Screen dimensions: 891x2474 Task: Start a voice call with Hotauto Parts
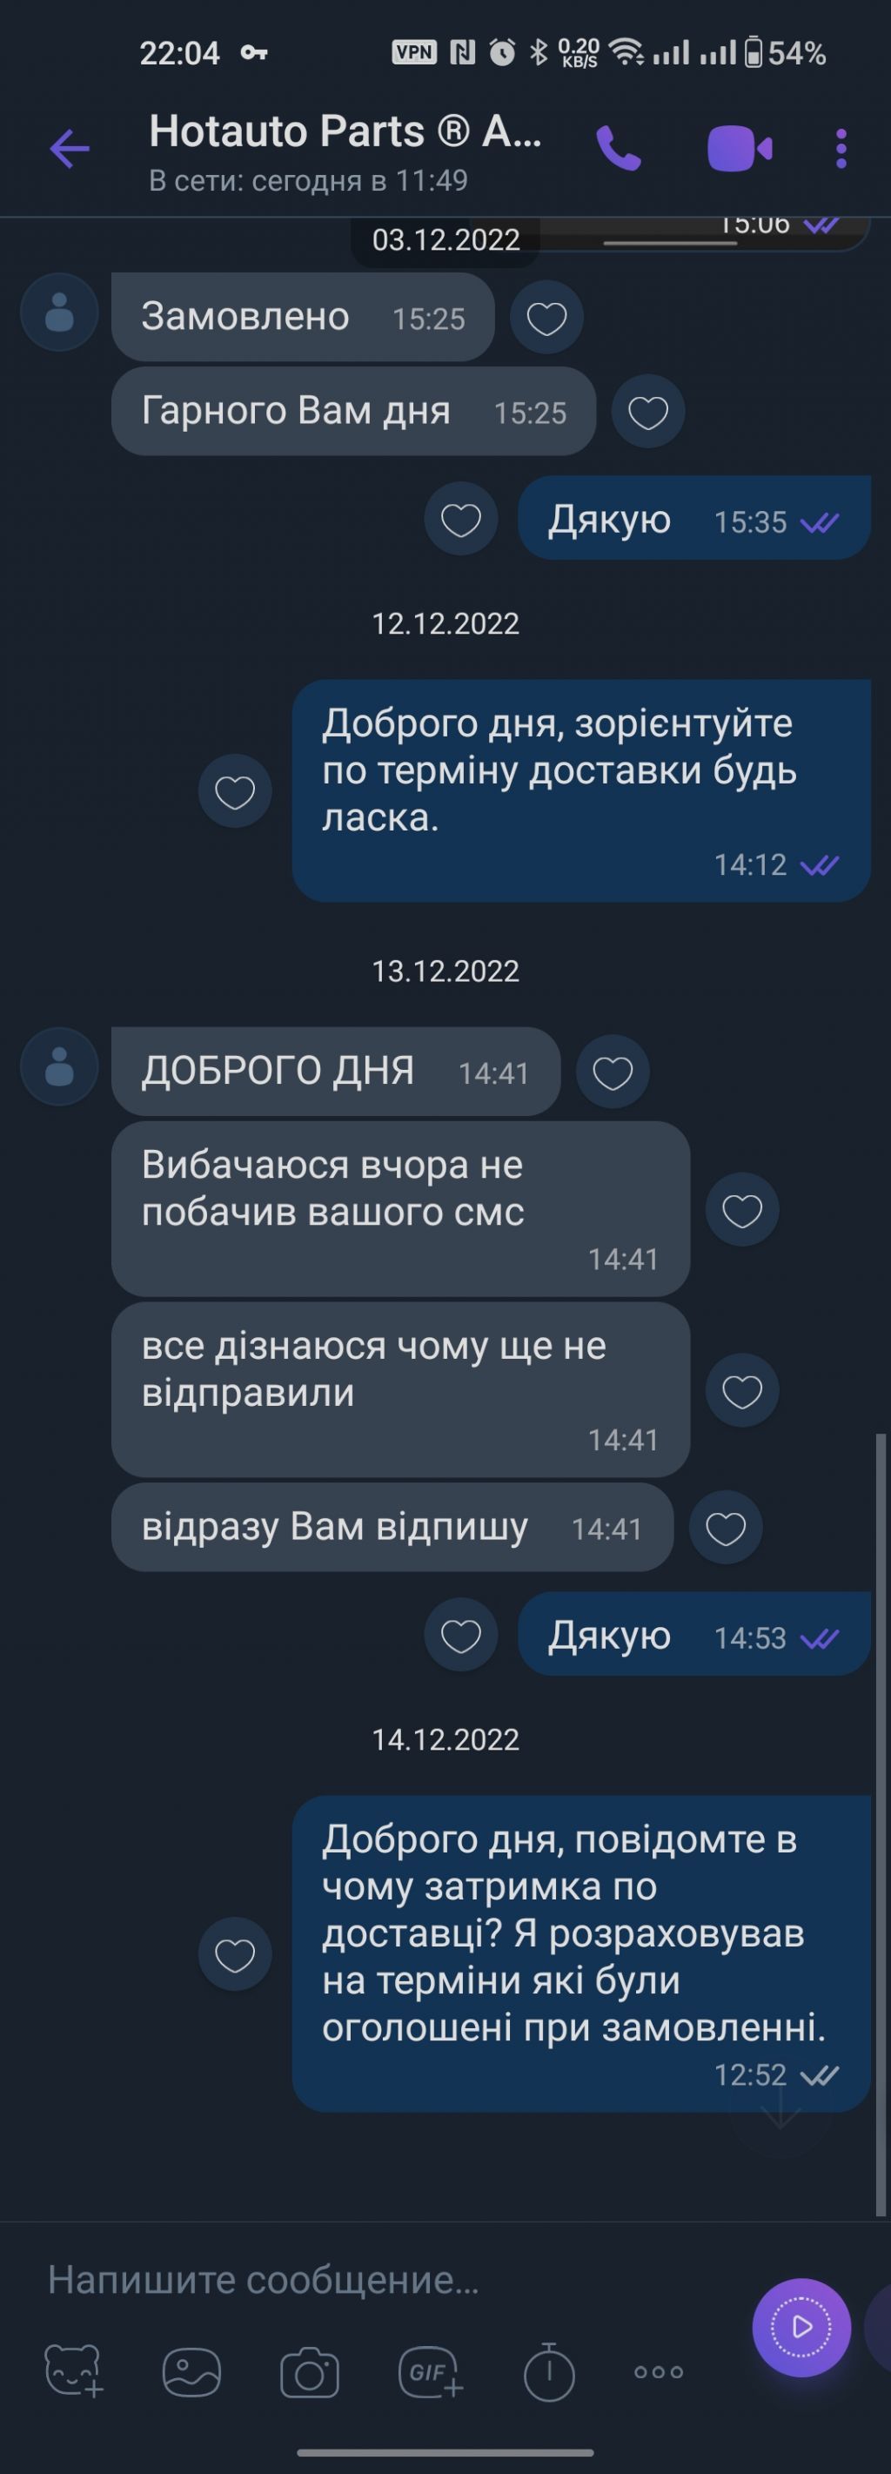click(619, 149)
